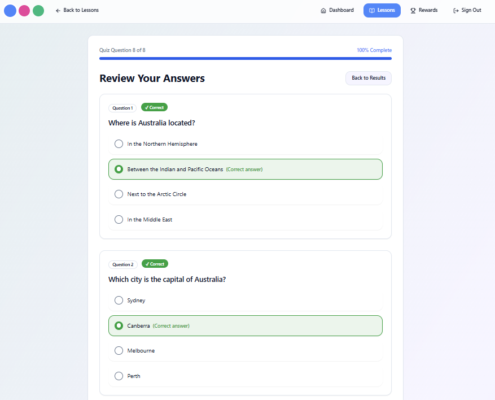
Task: Open the Dashboard menu item
Action: 337,11
